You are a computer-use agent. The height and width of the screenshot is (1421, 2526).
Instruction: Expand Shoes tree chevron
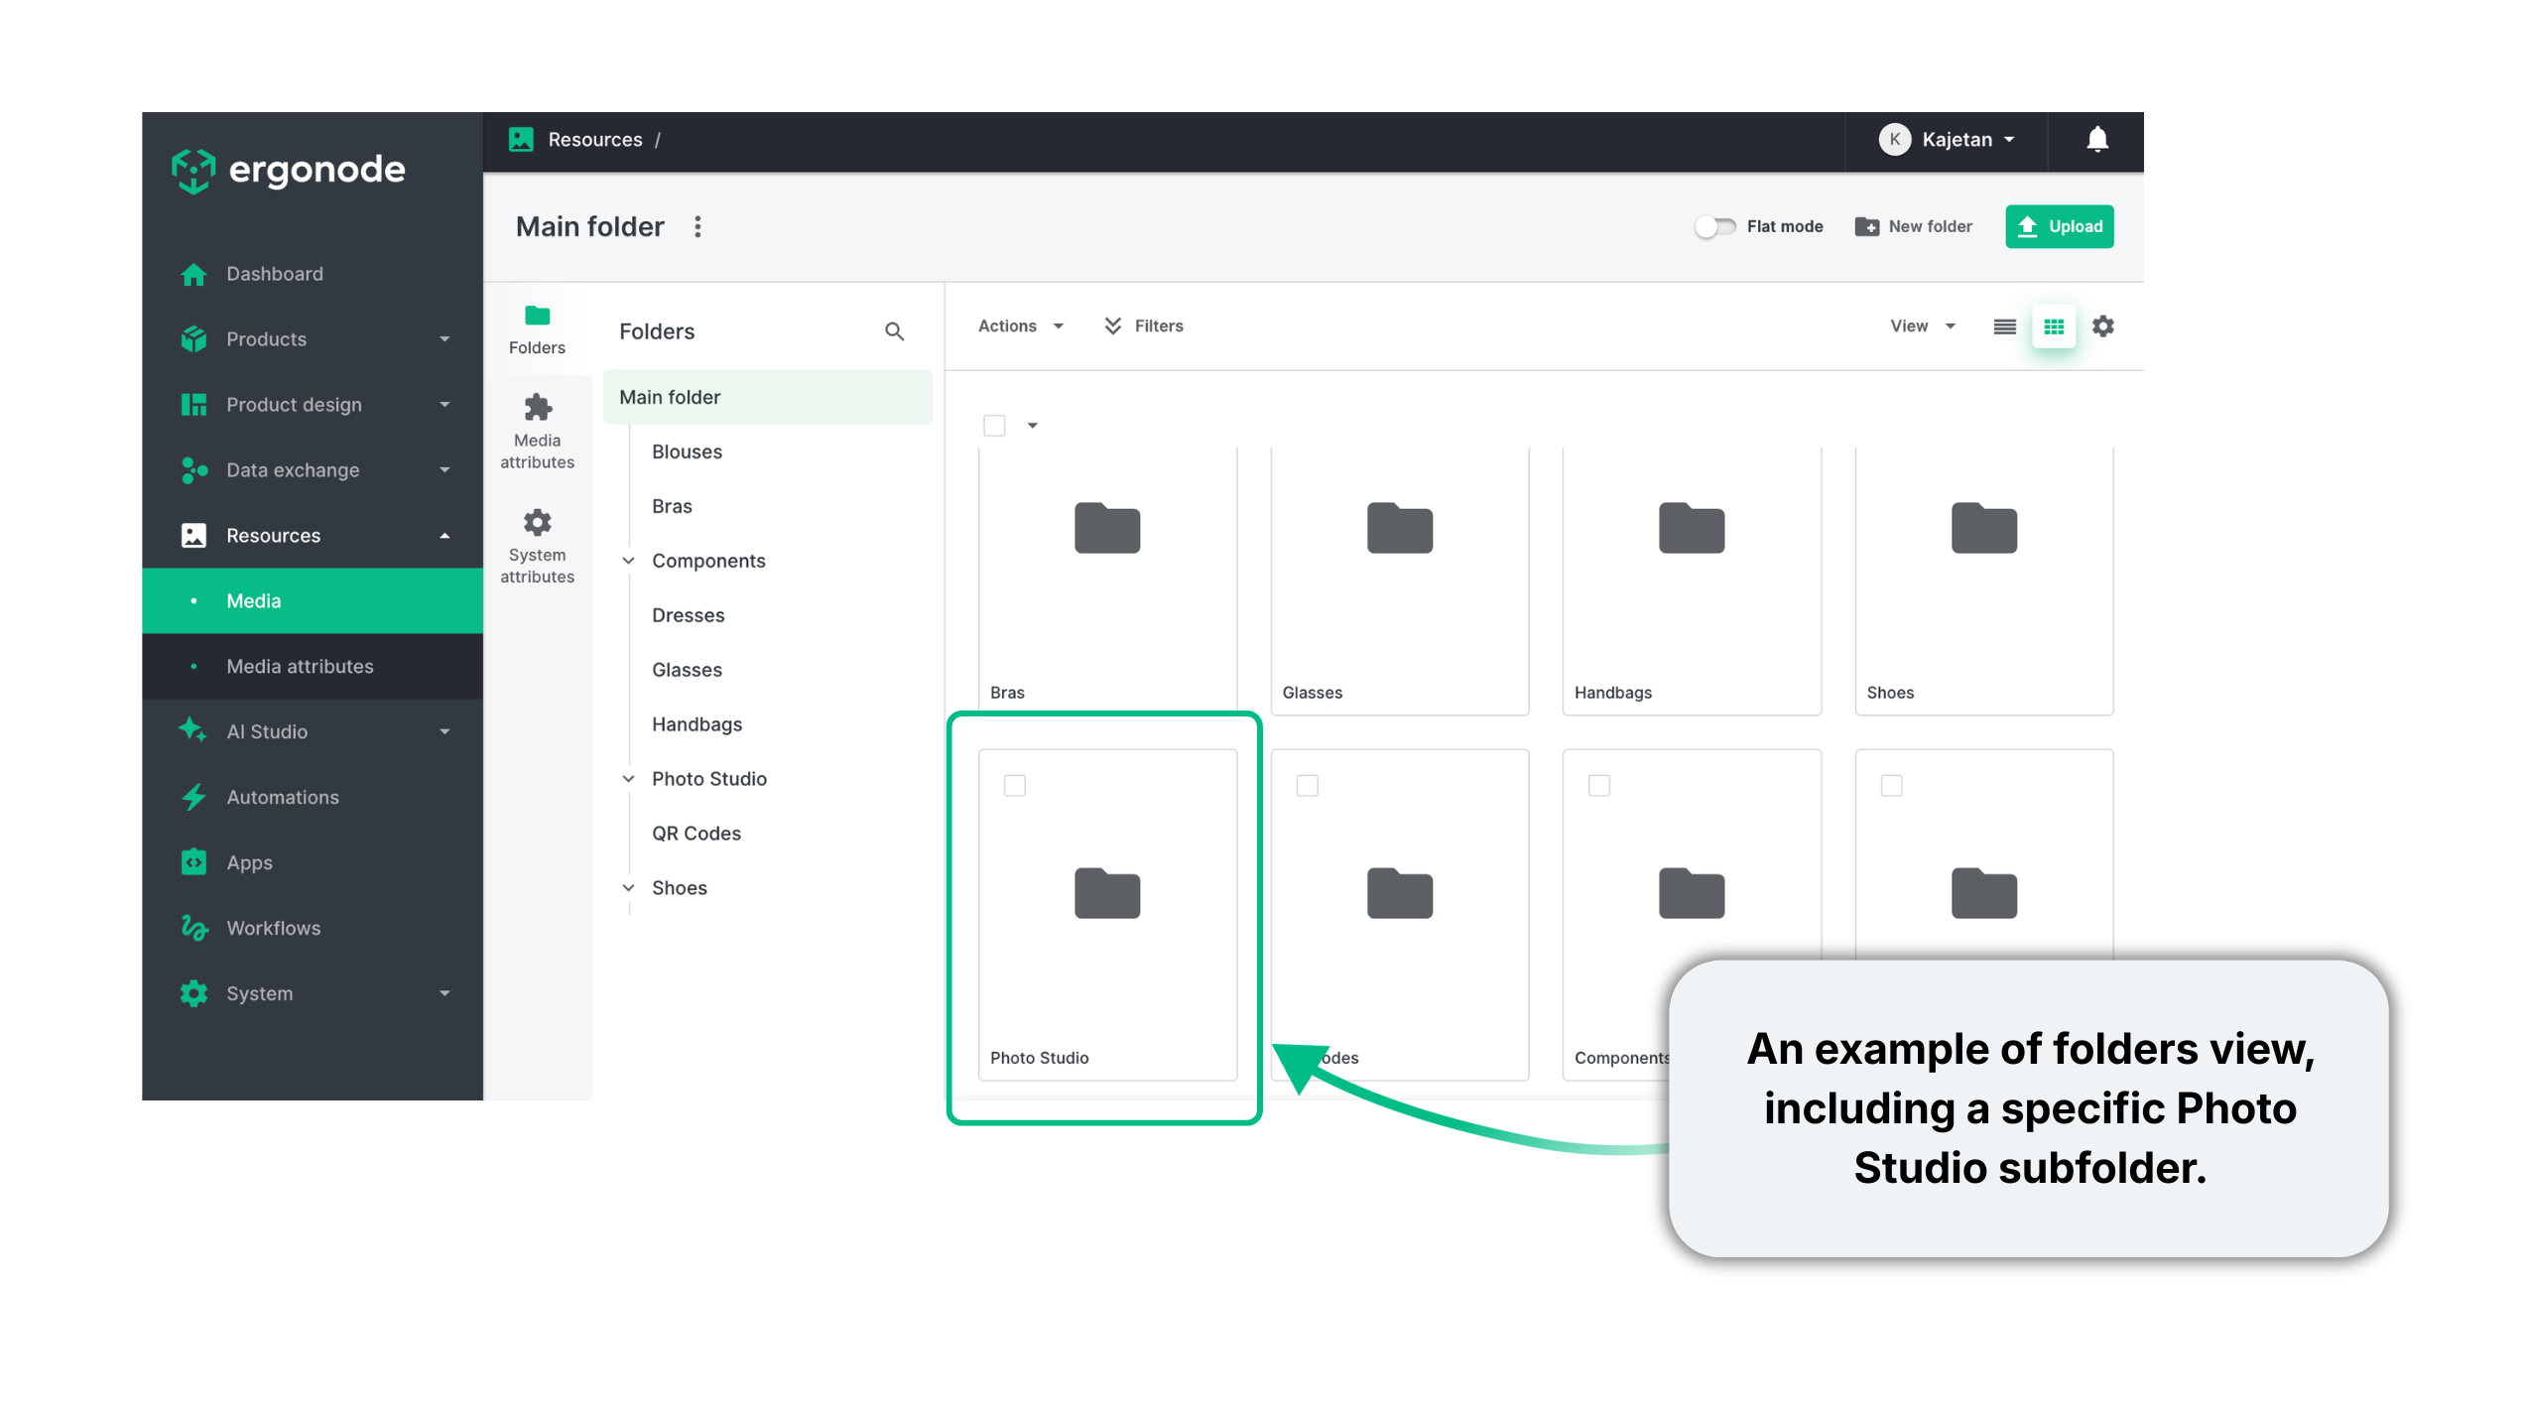(x=628, y=888)
